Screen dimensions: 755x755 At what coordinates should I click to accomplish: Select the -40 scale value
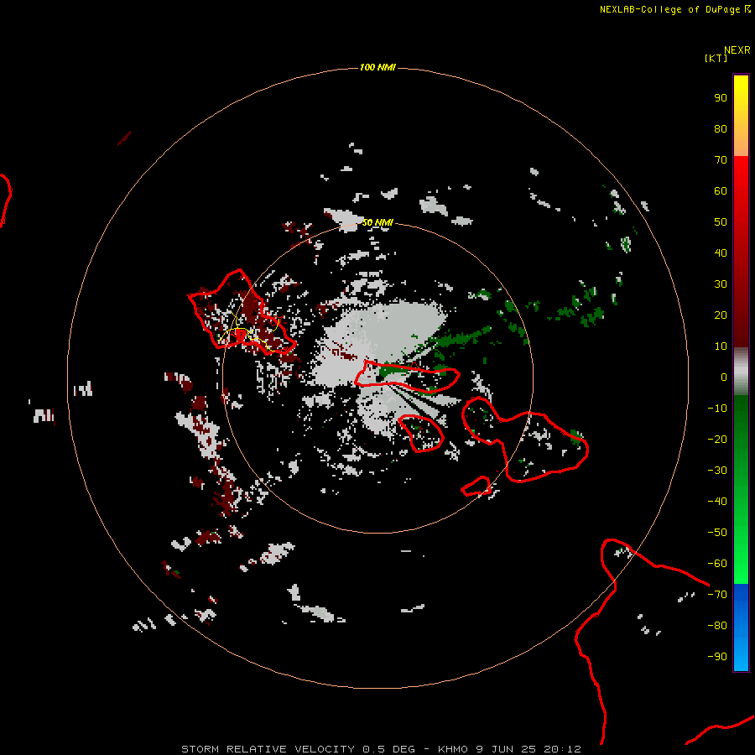717,502
